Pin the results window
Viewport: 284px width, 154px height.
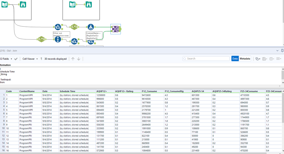[282, 51]
